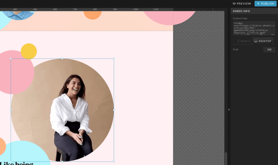Select the circular woman video embed
Image resolution: width=278 pixels, height=165 pixels.
(x=62, y=110)
